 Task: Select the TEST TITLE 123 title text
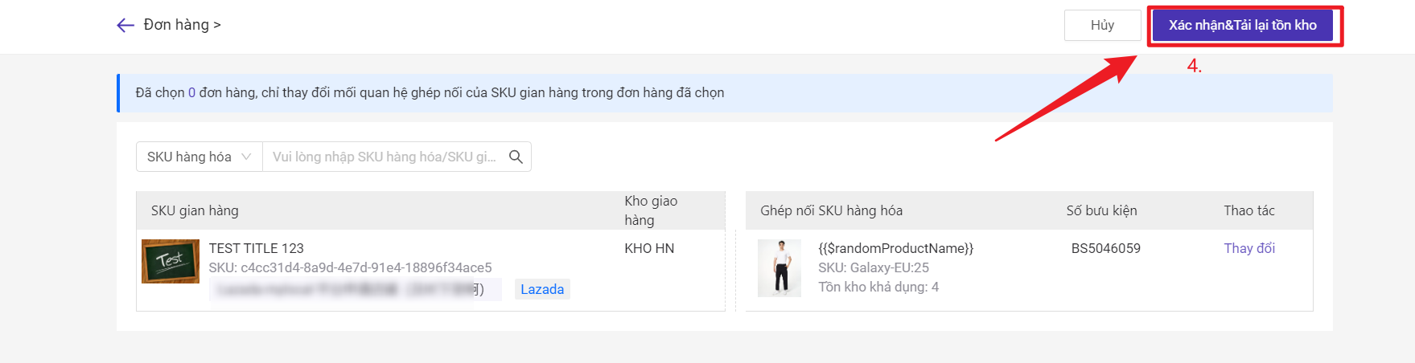point(257,248)
